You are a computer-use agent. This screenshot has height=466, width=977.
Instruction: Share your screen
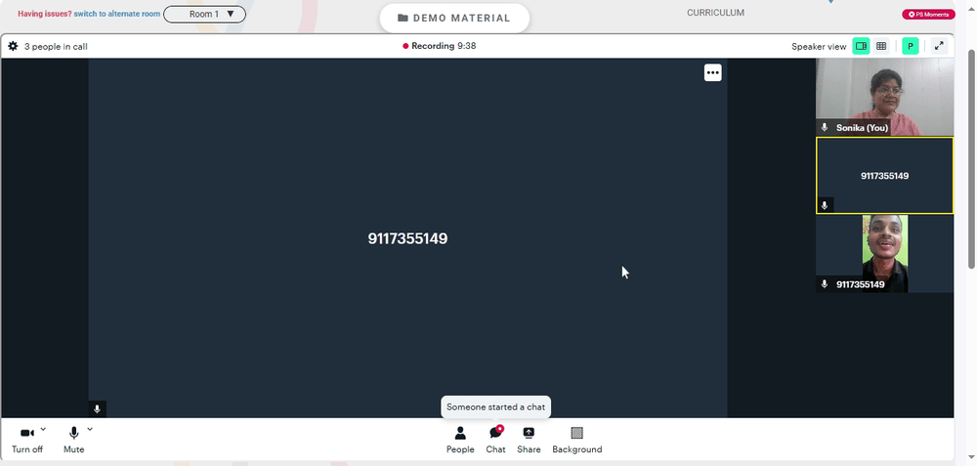[x=529, y=440]
